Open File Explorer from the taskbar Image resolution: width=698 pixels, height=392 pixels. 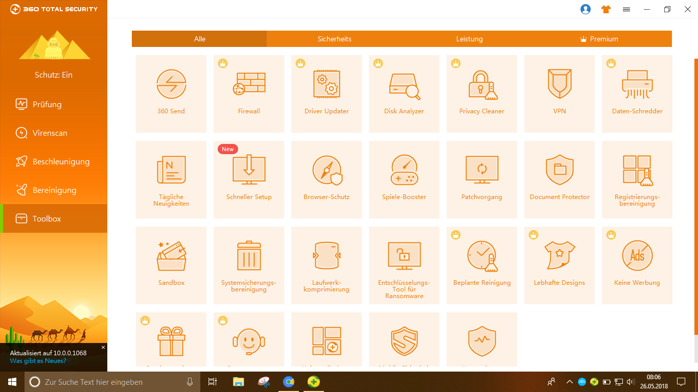238,382
